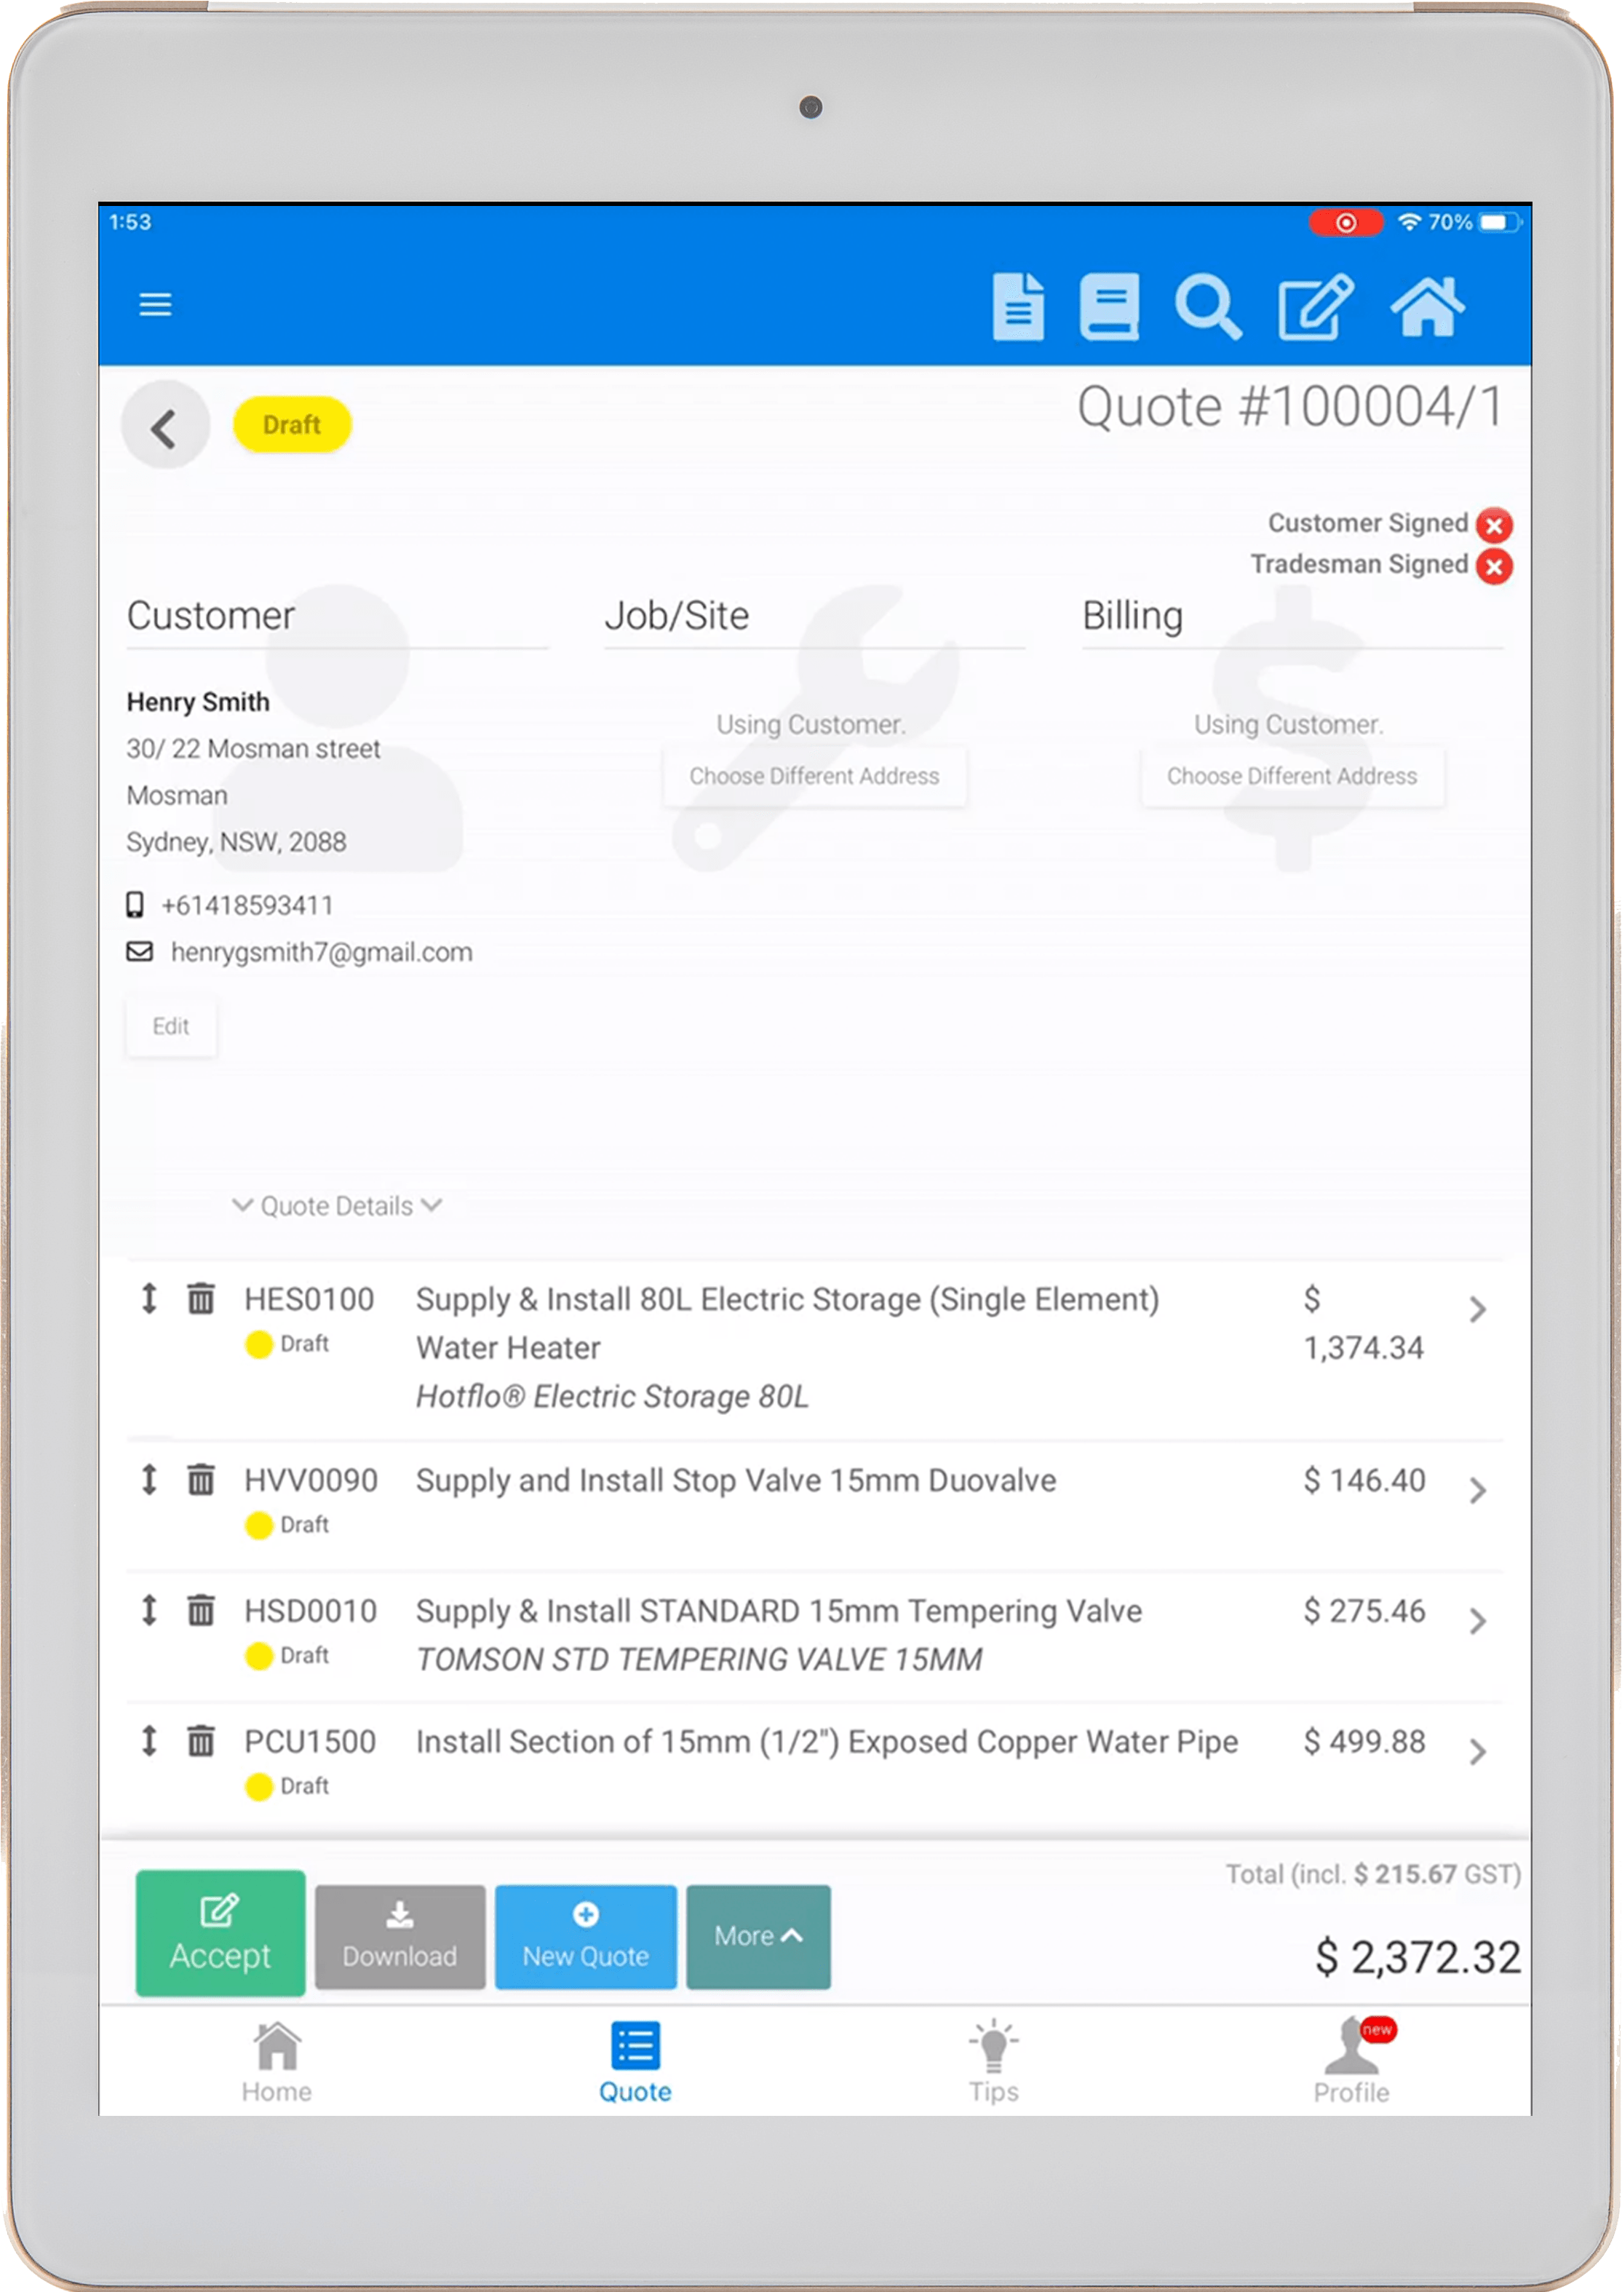The width and height of the screenshot is (1622, 2292).
Task: Open the hamburger menu
Action: (155, 304)
